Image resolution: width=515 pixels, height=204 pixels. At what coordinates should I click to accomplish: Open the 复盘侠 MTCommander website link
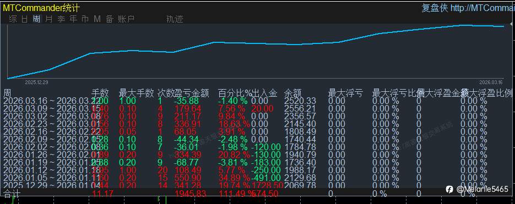(x=468, y=8)
